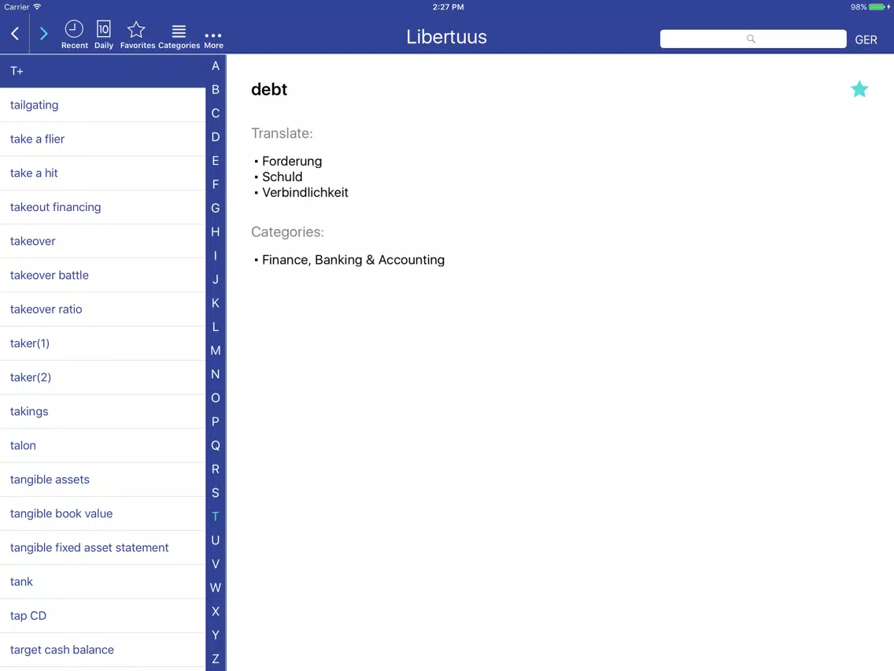
Task: Open the 'takeout financing' entry
Action: tap(102, 207)
